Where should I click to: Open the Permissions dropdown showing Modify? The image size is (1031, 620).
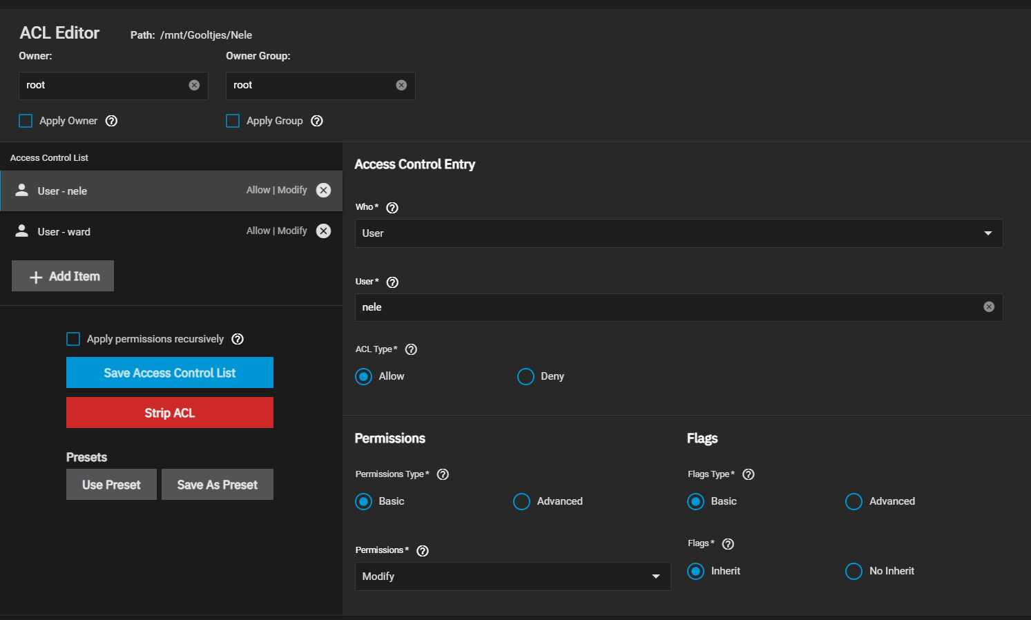point(512,577)
